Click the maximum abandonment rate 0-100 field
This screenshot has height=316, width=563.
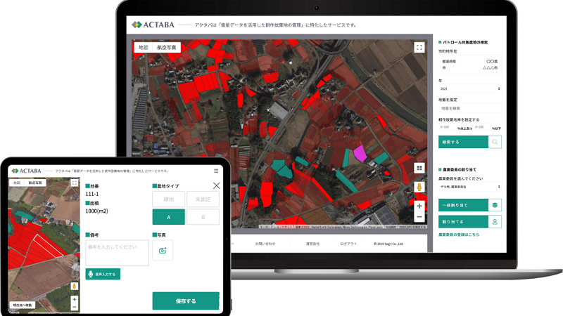(482, 127)
